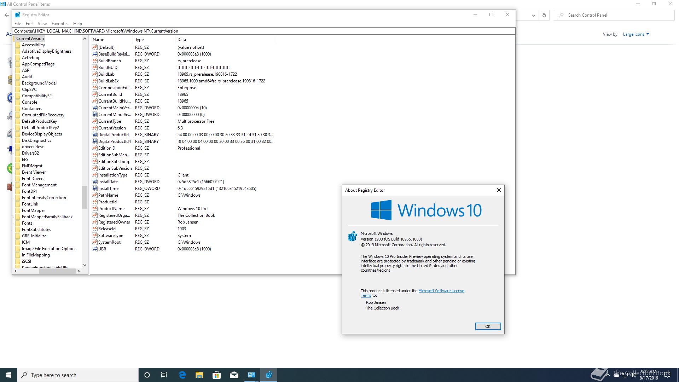The width and height of the screenshot is (679, 382).
Task: Click tree pane horizontal scroll right arrow
Action: (x=79, y=271)
